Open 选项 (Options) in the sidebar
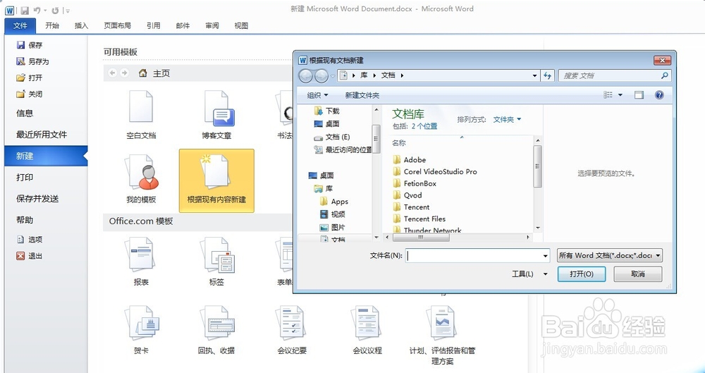Image resolution: width=705 pixels, height=373 pixels. (x=30, y=239)
